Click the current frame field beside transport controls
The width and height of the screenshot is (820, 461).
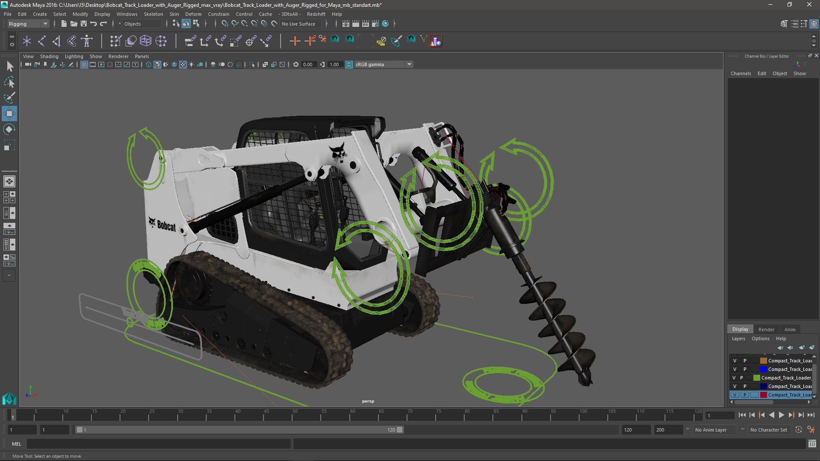point(719,415)
